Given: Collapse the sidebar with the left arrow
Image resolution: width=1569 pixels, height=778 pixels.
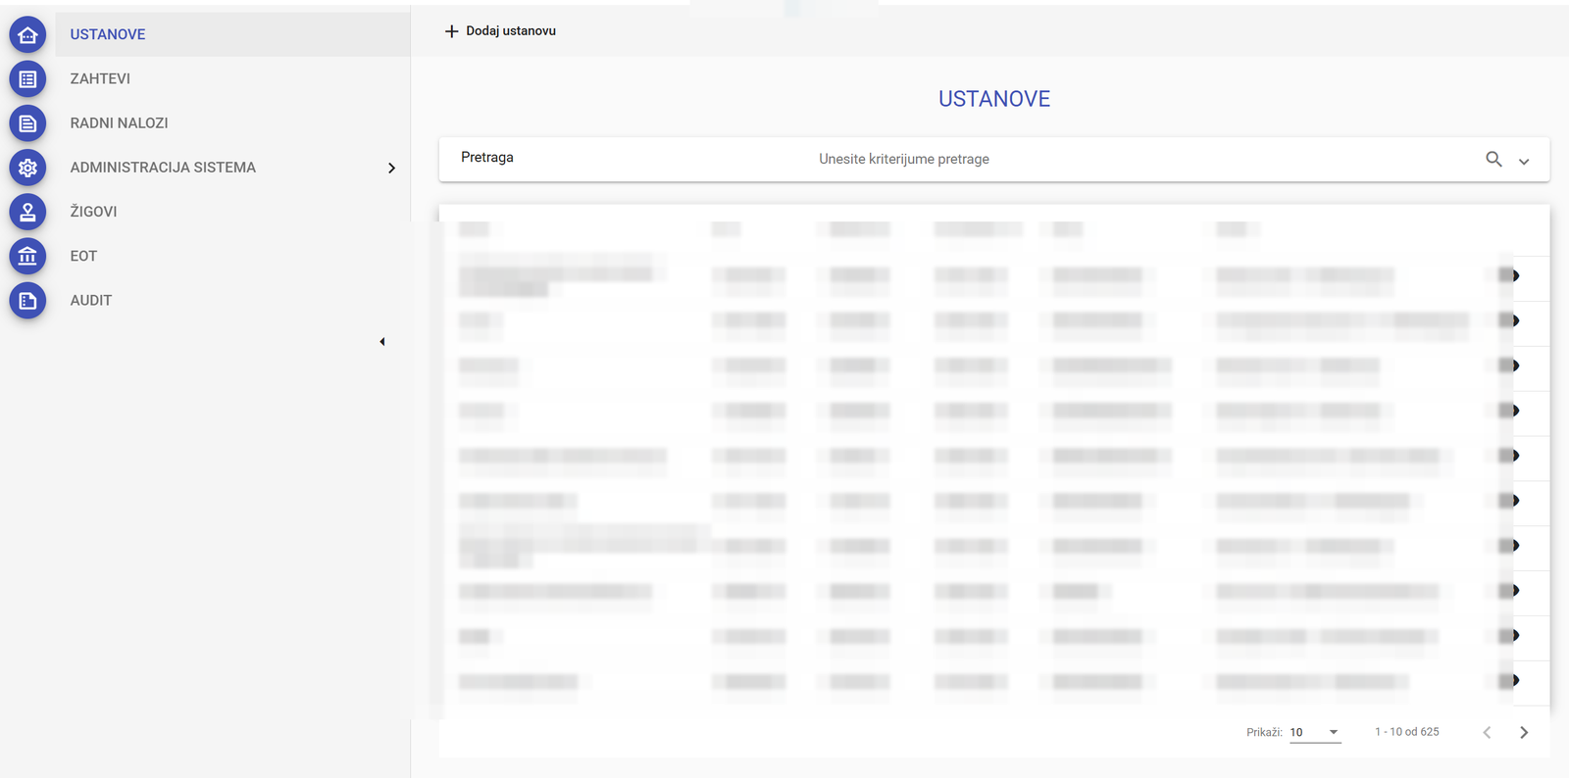Looking at the screenshot, I should tap(382, 342).
